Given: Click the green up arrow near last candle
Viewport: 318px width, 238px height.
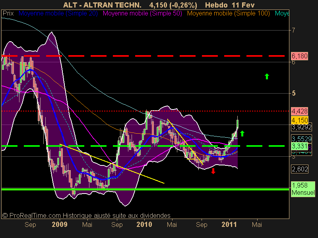Looking at the screenshot, I should click(242, 133).
